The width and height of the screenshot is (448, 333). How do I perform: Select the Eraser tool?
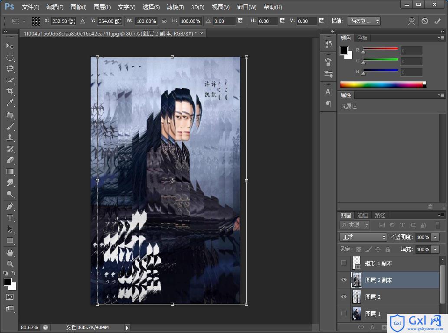point(10,160)
